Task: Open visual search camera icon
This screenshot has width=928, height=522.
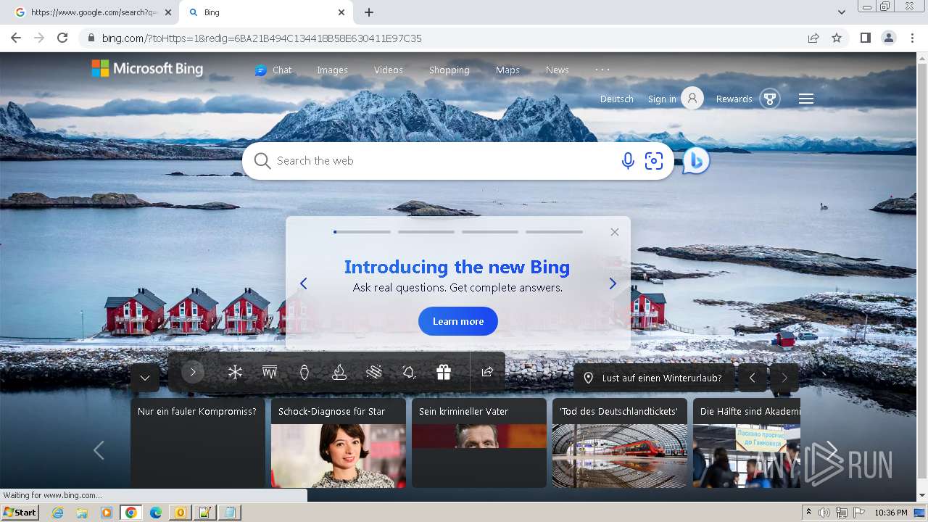Action: (x=654, y=161)
